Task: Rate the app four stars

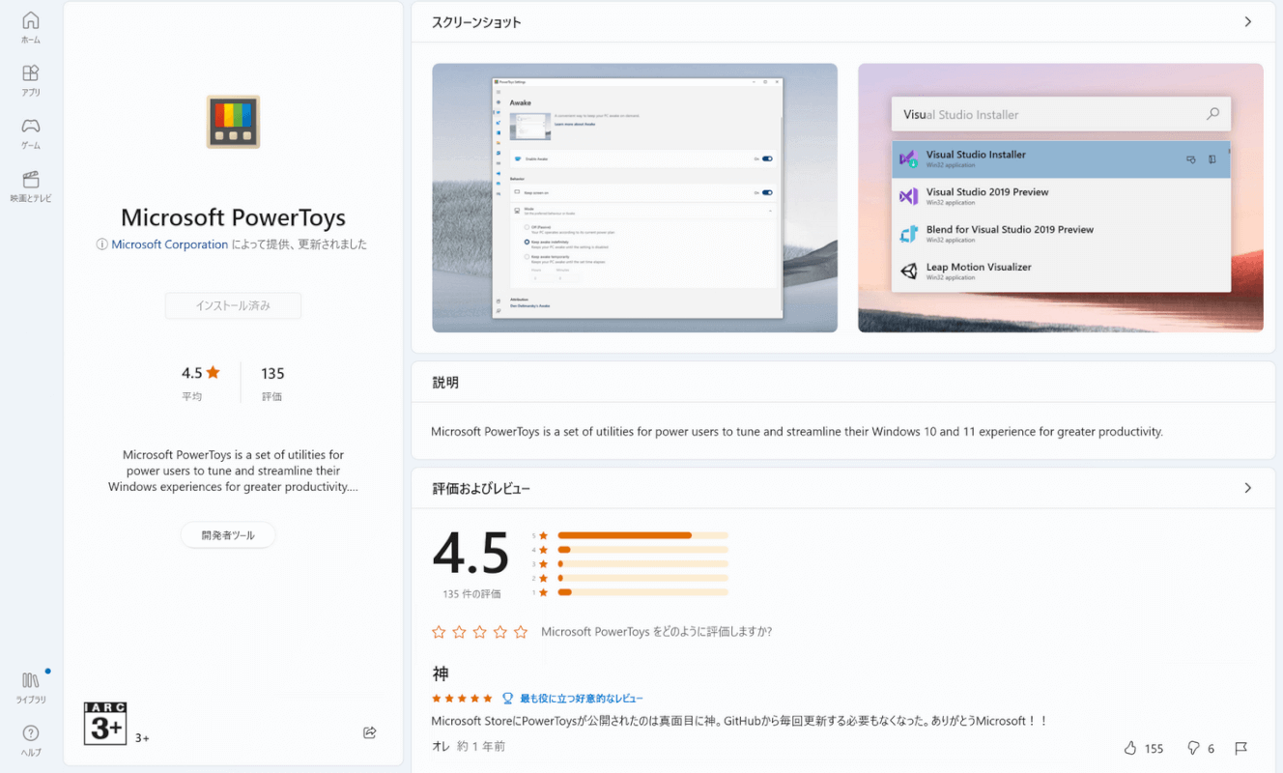Action: tap(500, 632)
